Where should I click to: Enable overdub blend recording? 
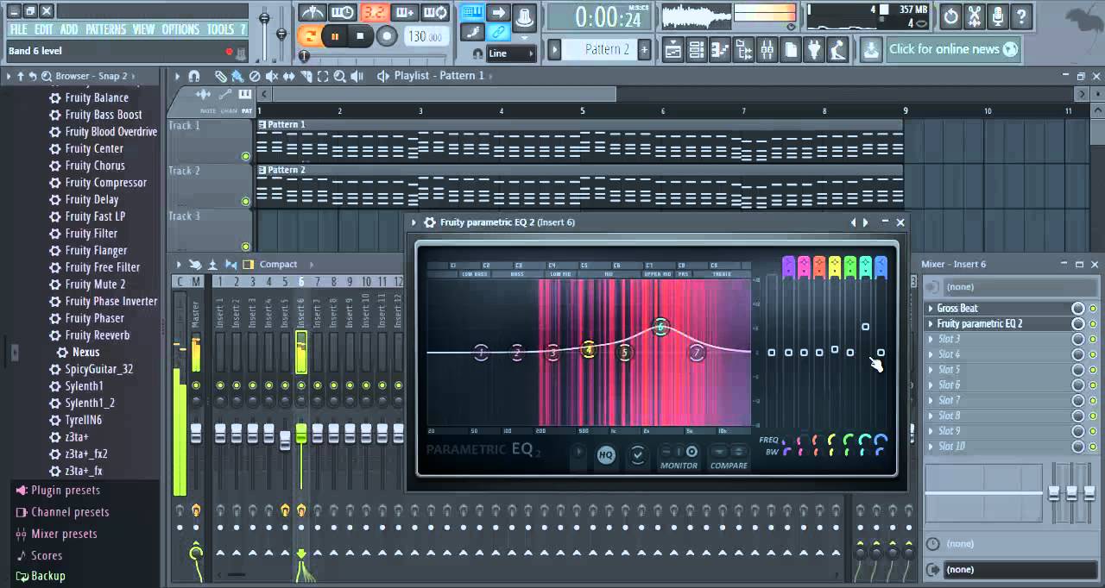point(405,13)
